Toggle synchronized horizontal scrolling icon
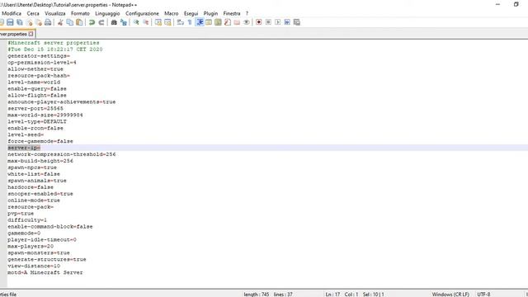 (167, 22)
